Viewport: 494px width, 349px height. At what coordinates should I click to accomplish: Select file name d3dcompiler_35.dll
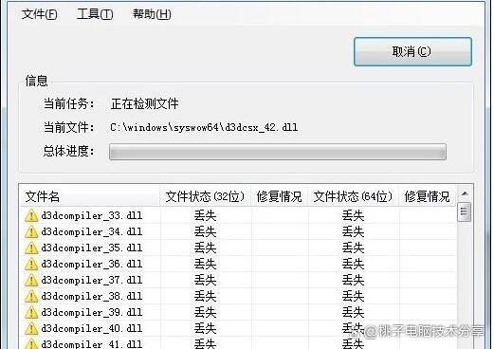[92, 248]
